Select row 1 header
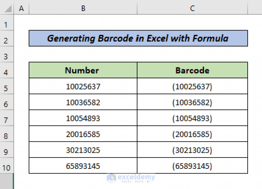This screenshot has height=189, width=262. coord(7,23)
